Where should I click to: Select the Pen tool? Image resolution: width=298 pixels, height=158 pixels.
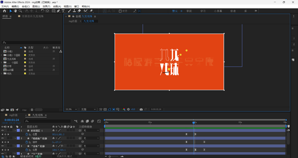click(58, 11)
